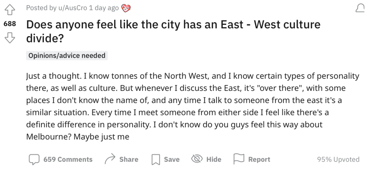Toggle post notifications with the bell icon
The image size is (369, 169).
pyautogui.click(x=360, y=8)
